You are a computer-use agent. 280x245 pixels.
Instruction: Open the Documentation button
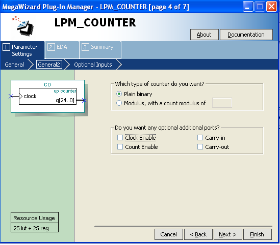pyautogui.click(x=246, y=35)
